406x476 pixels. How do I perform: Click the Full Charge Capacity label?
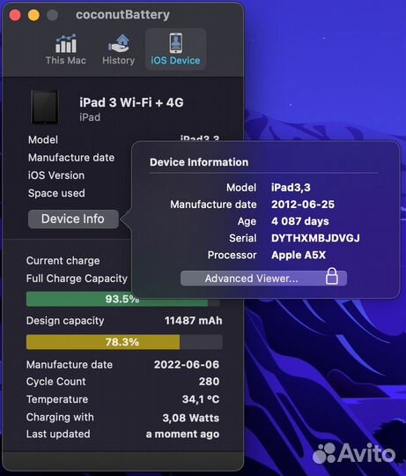(77, 279)
